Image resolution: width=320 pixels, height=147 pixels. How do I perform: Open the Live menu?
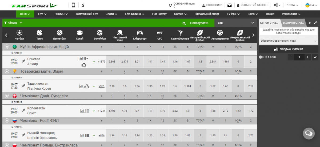click(x=42, y=14)
